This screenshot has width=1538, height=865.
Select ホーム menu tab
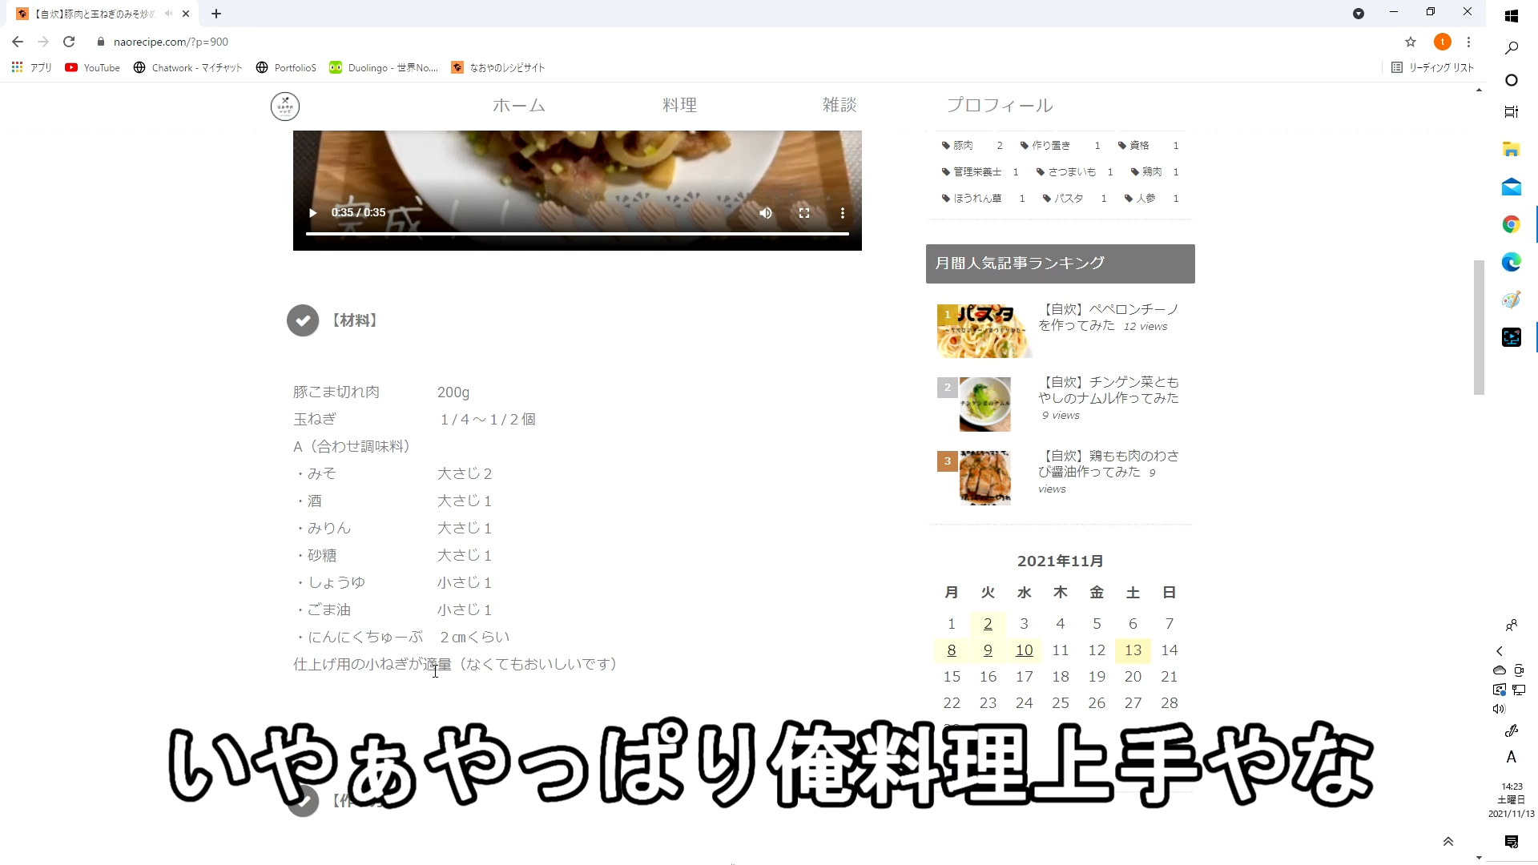click(517, 105)
